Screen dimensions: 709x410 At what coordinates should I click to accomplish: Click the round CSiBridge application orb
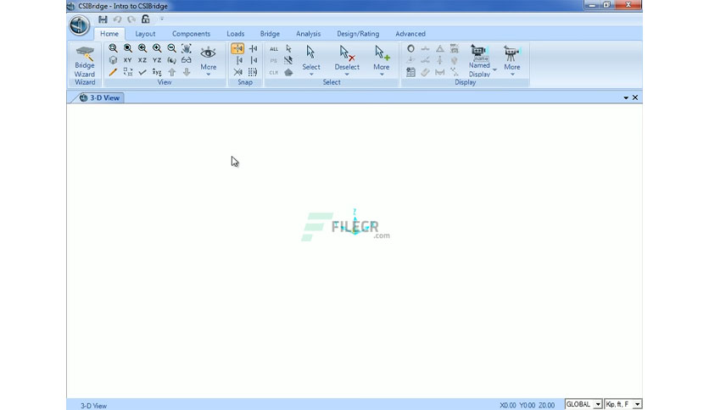click(x=79, y=25)
